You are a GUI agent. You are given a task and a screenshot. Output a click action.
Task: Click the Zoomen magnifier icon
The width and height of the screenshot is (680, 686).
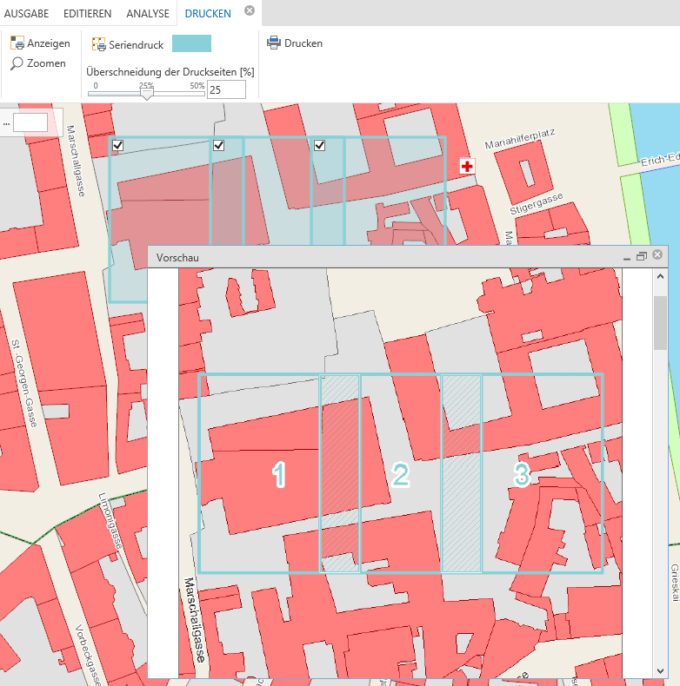(x=17, y=63)
